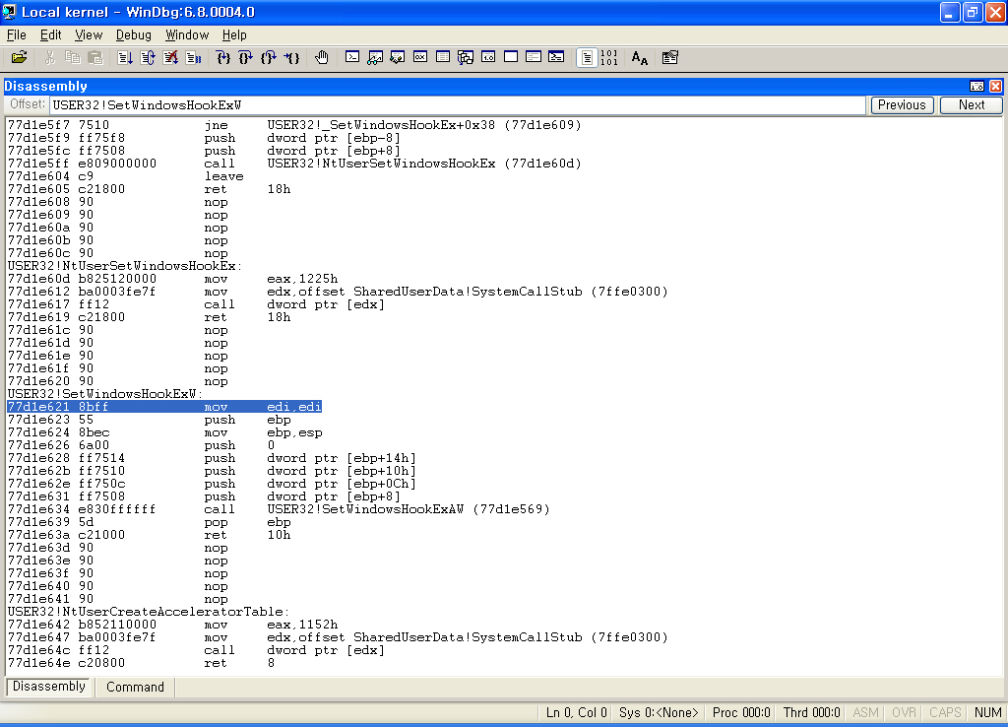
Task: Select the jne instruction at 77d1e5f7
Action: pyautogui.click(x=294, y=125)
